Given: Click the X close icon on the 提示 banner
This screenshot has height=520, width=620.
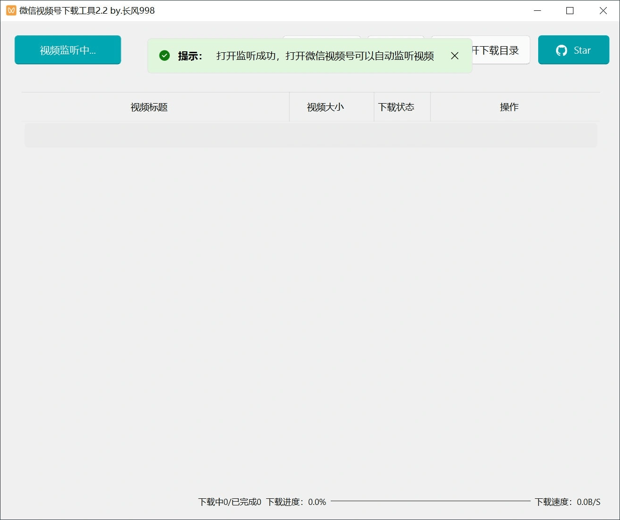Looking at the screenshot, I should 454,56.
